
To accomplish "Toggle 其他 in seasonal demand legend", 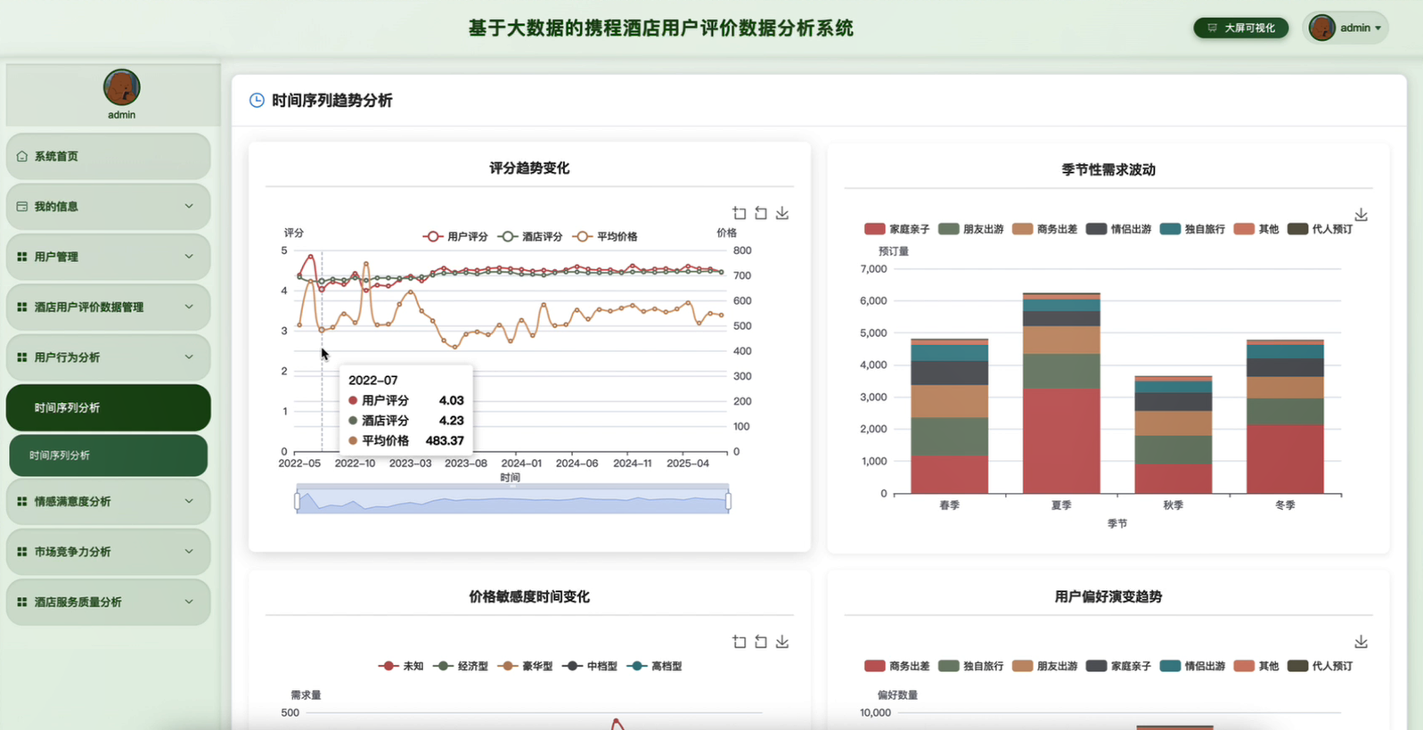I will (1256, 229).
